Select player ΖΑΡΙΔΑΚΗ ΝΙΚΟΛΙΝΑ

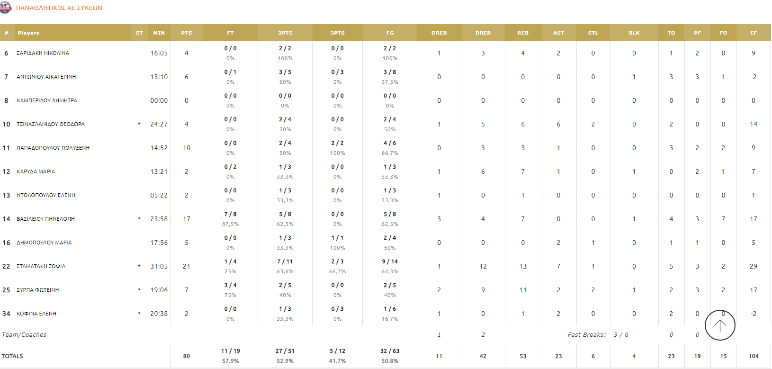click(x=43, y=53)
